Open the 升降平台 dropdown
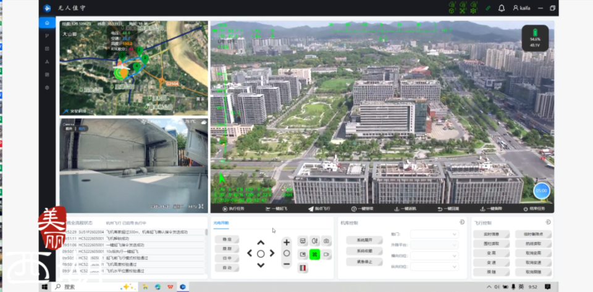The width and height of the screenshot is (593, 292). pyautogui.click(x=434, y=245)
